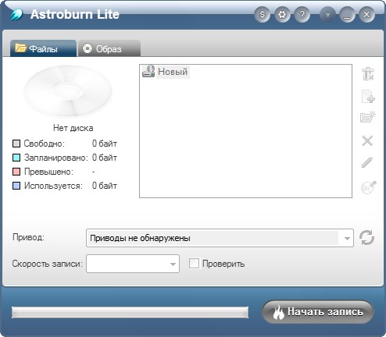Click the Свободно gray color swatch
The image size is (386, 337).
16,144
